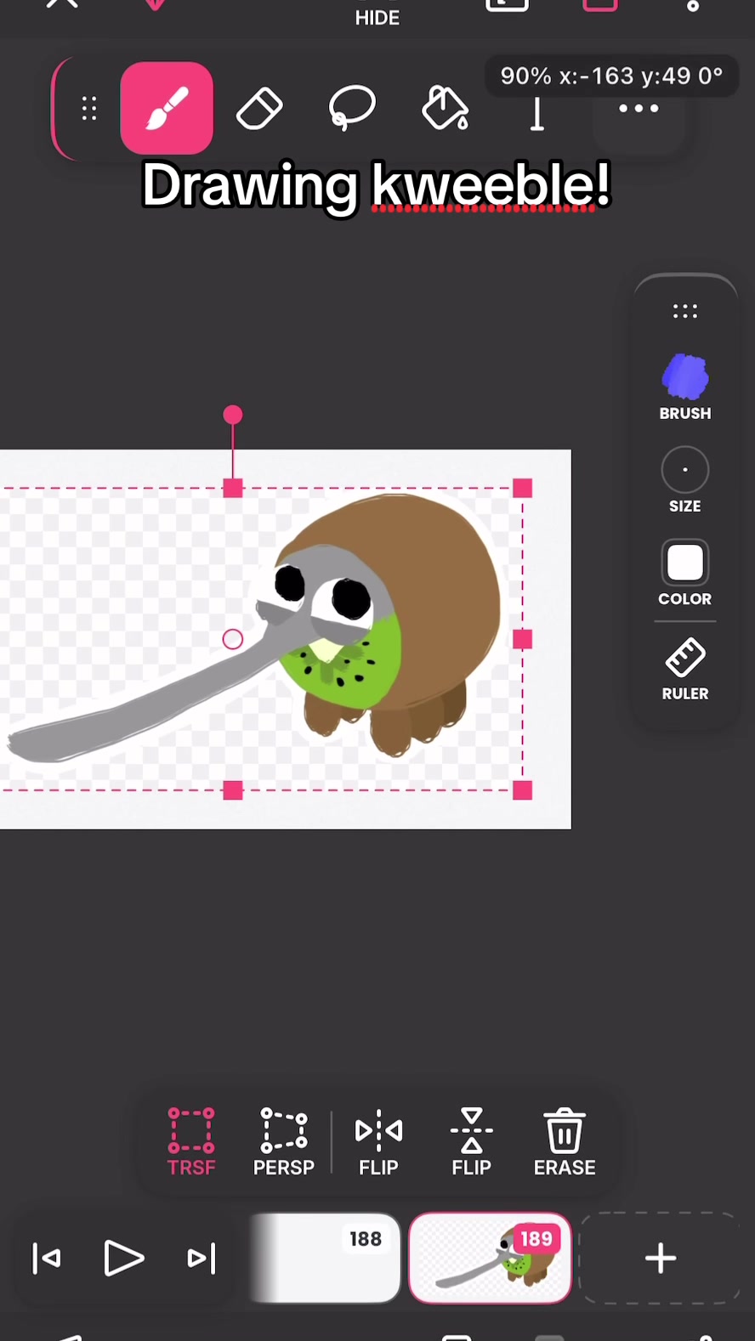Jump to the last frame

click(201, 1259)
